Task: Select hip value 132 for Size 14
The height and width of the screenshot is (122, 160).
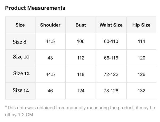Action: click(141, 91)
